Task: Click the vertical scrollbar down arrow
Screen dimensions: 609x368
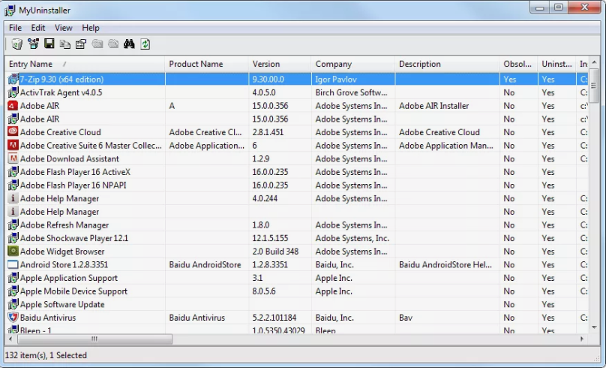Action: (594, 327)
